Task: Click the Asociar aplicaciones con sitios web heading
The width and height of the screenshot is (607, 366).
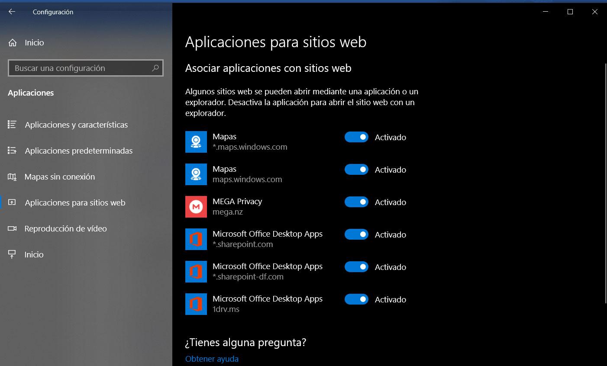Action: (x=268, y=68)
